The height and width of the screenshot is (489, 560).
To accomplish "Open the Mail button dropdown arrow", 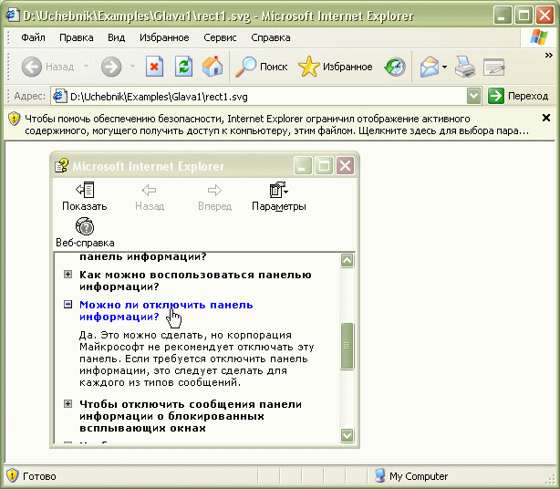I will point(444,68).
